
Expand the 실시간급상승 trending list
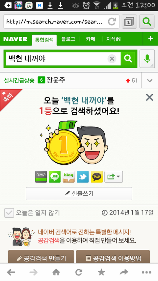(x=149, y=81)
